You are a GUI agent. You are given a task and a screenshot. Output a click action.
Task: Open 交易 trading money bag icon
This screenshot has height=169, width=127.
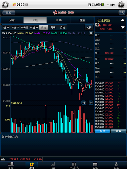(x=116, y=165)
